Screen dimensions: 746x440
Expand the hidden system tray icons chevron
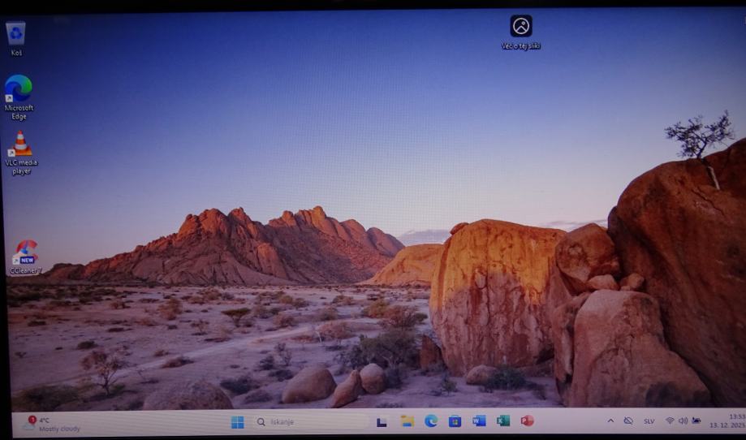point(610,421)
